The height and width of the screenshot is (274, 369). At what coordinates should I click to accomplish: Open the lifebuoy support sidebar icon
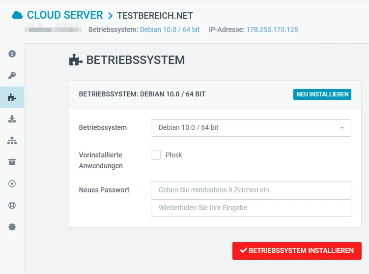pos(12,205)
